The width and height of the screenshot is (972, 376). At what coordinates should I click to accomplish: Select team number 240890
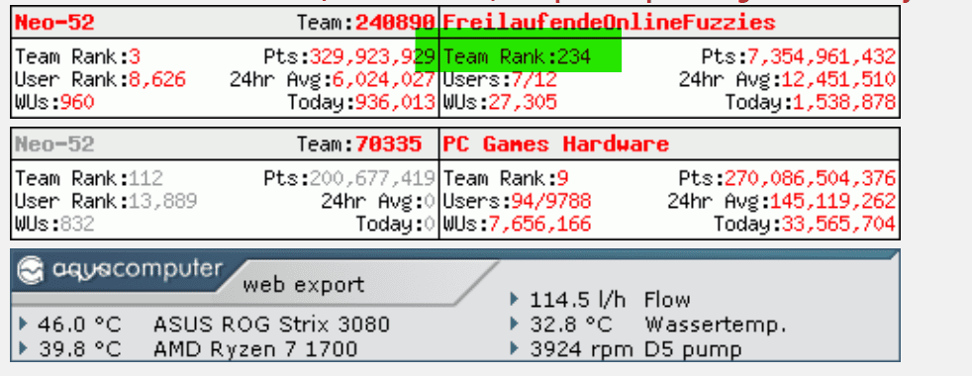pos(396,23)
